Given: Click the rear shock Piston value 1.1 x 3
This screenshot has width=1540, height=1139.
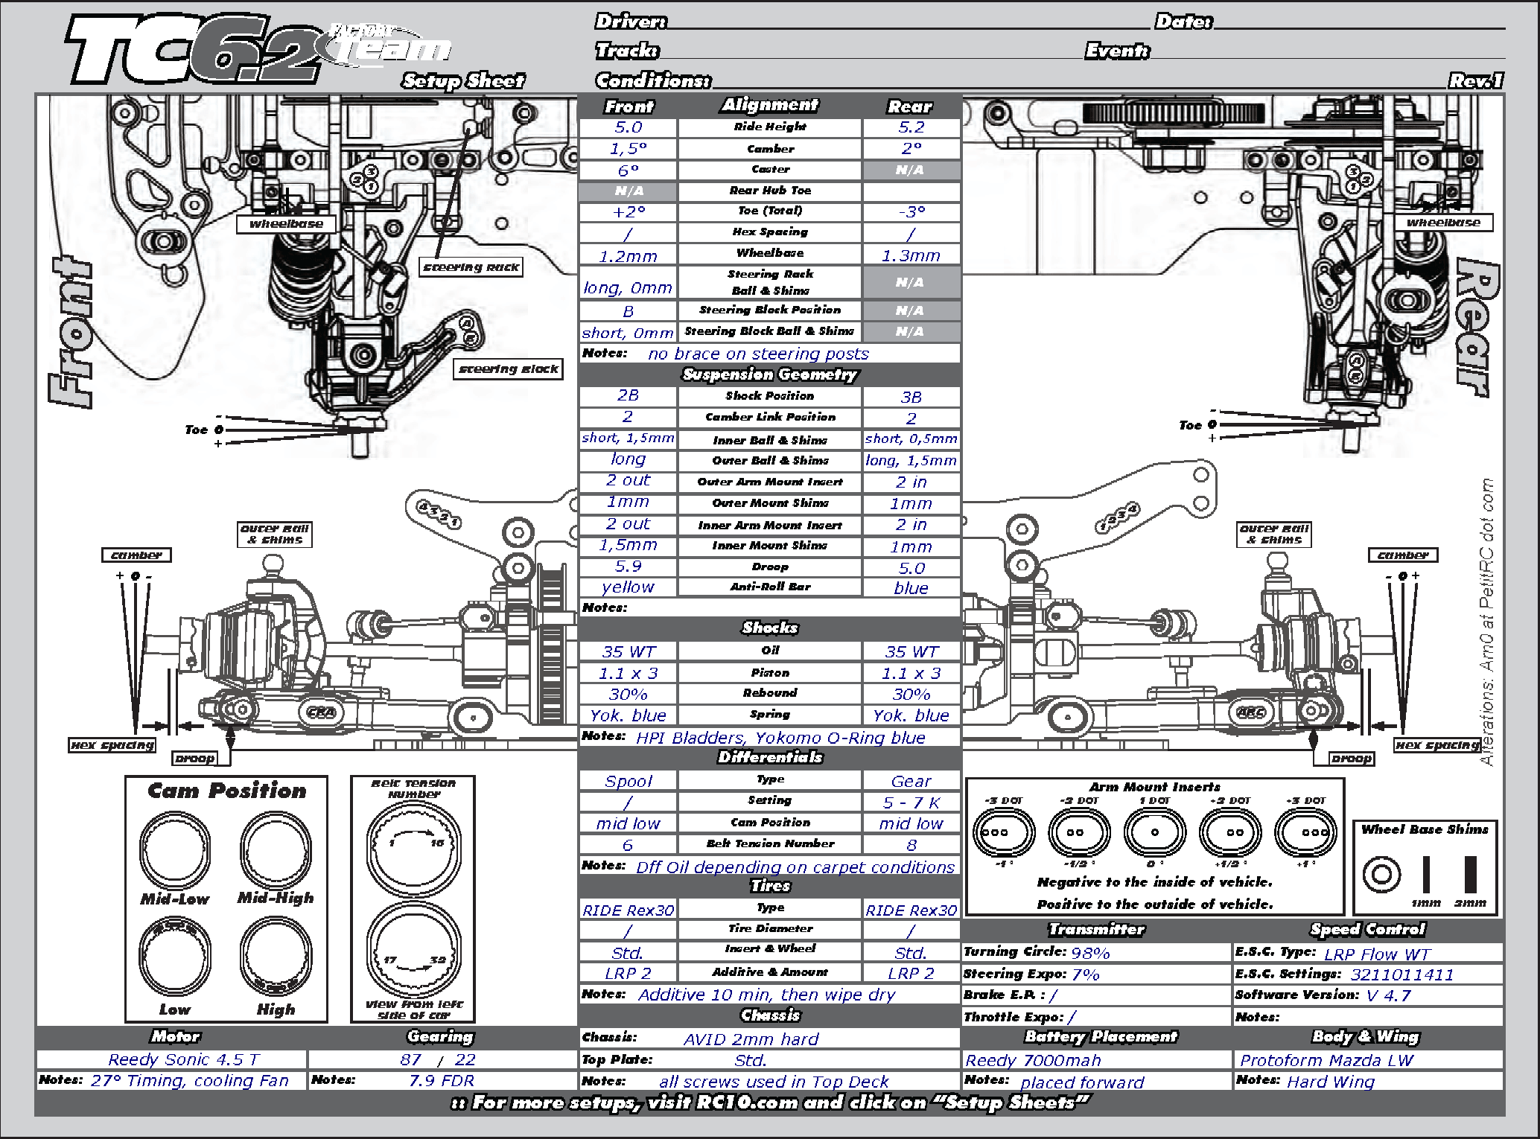Looking at the screenshot, I should point(911,673).
